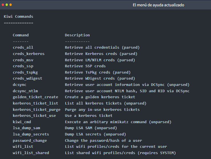Click the lsa_dump_secrets command name

(31, 134)
